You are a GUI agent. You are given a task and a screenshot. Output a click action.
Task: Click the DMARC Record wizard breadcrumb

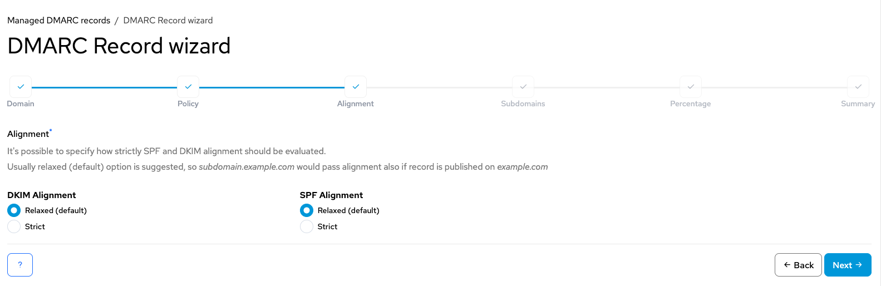coord(168,20)
